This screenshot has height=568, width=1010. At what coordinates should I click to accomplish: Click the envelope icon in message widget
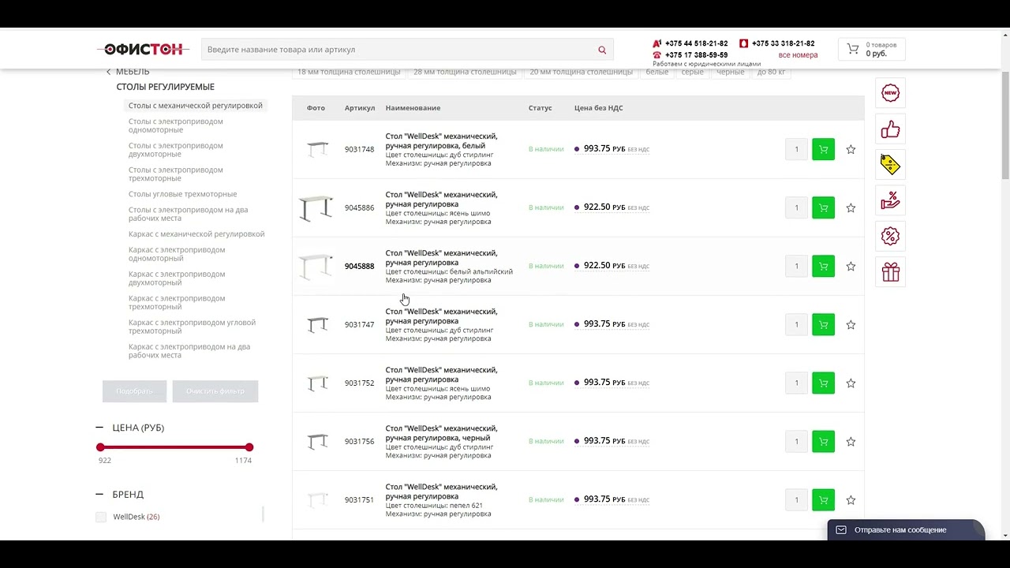pyautogui.click(x=841, y=529)
